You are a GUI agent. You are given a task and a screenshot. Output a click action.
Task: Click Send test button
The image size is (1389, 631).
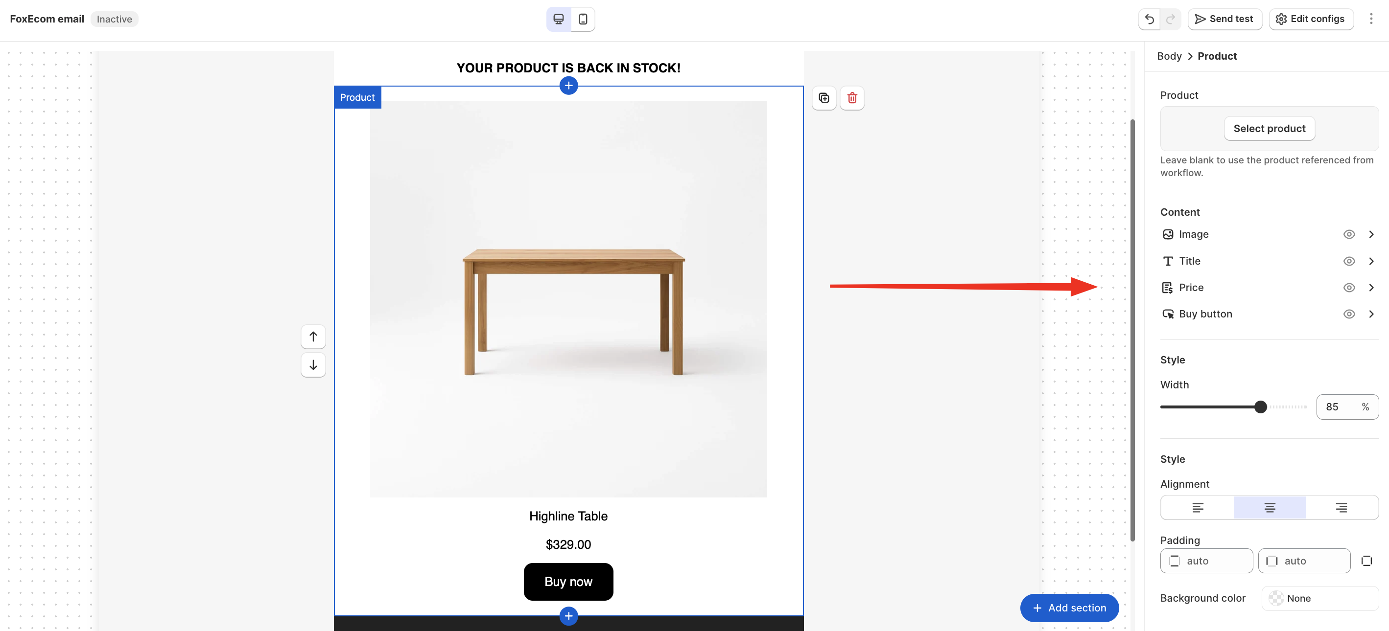click(1224, 20)
